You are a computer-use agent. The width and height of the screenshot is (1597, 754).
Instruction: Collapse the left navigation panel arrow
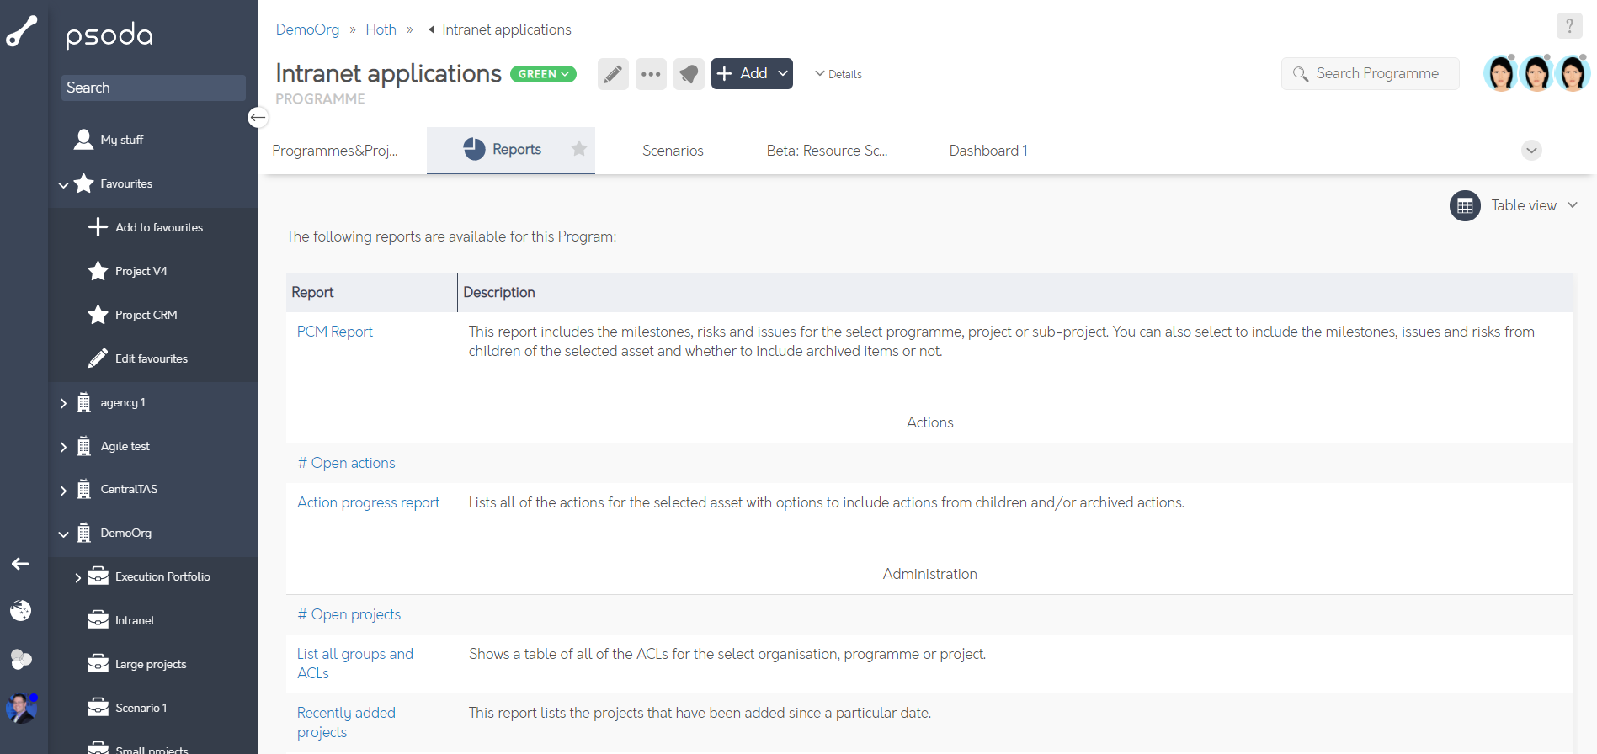tap(258, 117)
